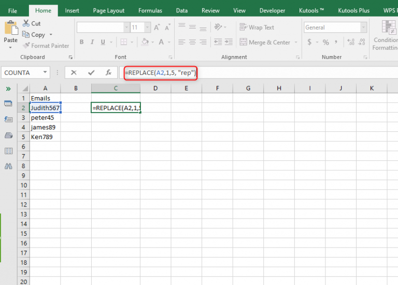Expand side pane with the green double chevron
This screenshot has width=398, height=285.
coord(8,89)
